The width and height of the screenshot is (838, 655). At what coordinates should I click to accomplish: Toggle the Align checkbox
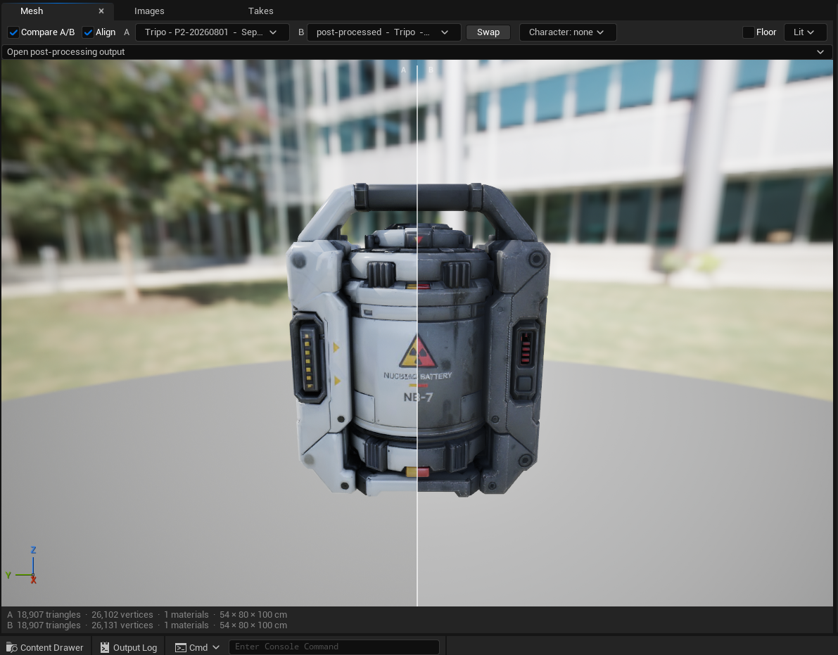88,32
